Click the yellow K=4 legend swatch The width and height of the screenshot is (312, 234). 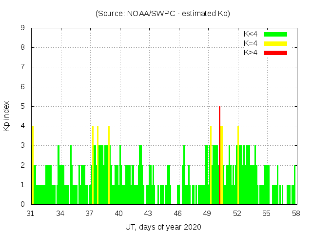pos(275,43)
